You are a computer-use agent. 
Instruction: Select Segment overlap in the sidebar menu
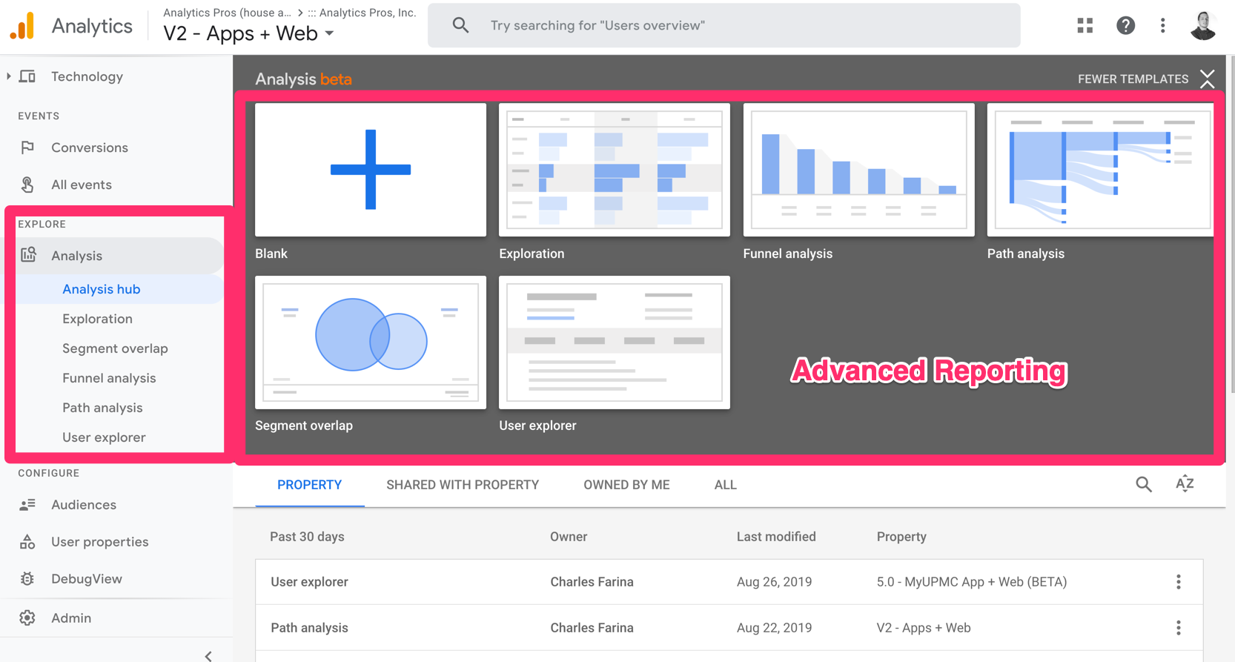(115, 348)
